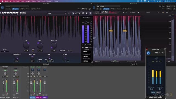The height and width of the screenshot is (99, 176).
Task: Open the Init preset dropdown in KClip 3
Action: pyautogui.click(x=57, y=13)
